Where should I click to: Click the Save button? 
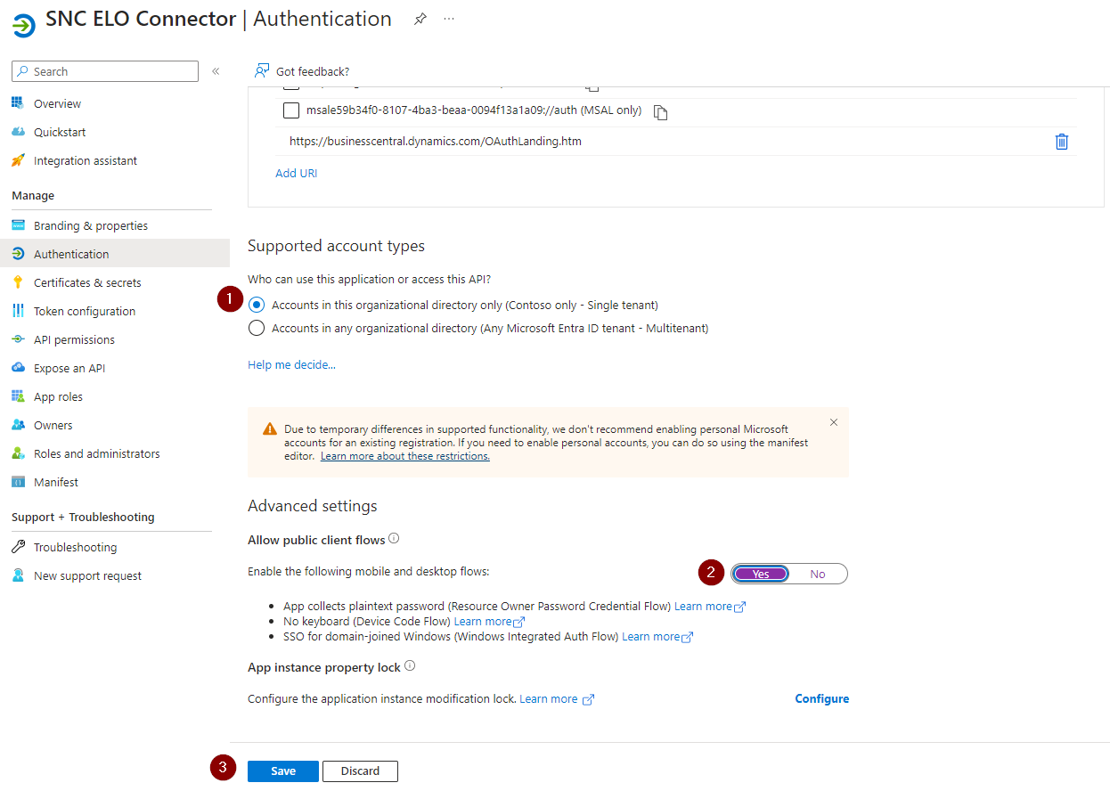point(282,771)
